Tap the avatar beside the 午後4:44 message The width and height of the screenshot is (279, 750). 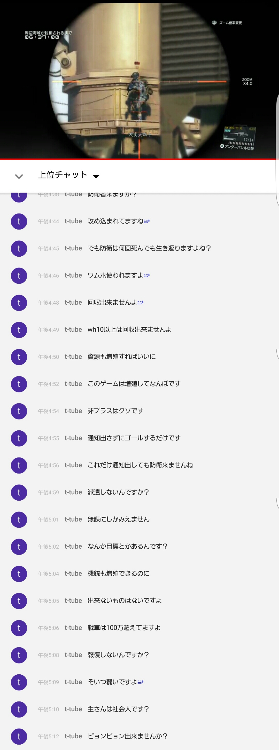(19, 221)
